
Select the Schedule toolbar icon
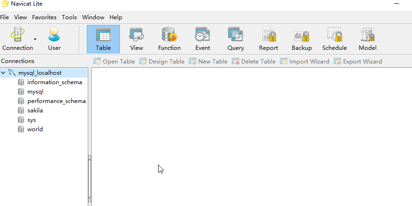click(x=335, y=39)
